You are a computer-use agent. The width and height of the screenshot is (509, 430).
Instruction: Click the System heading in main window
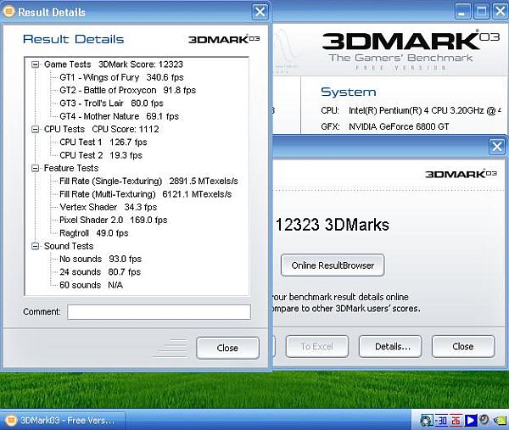click(349, 92)
